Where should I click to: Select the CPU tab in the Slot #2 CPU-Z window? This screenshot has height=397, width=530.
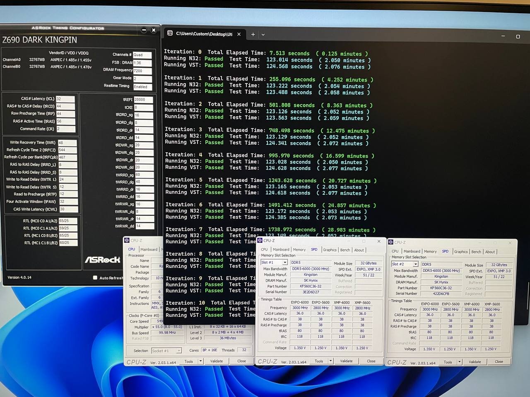coord(395,251)
